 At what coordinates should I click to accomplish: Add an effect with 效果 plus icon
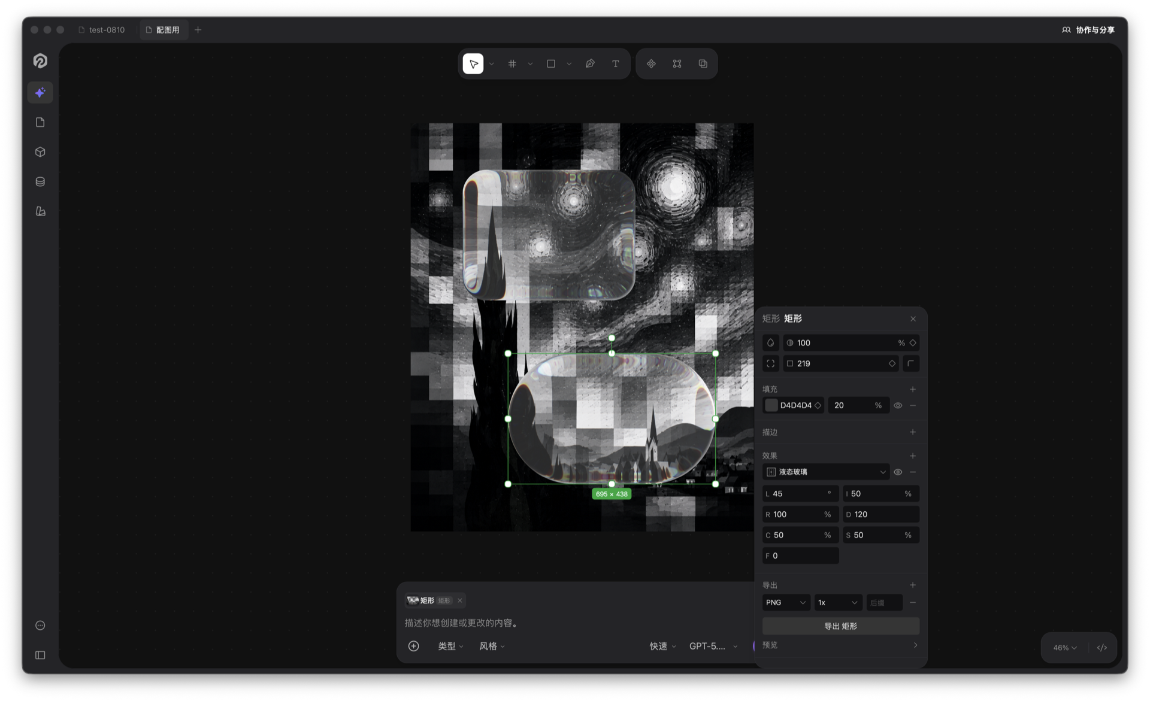click(x=913, y=456)
